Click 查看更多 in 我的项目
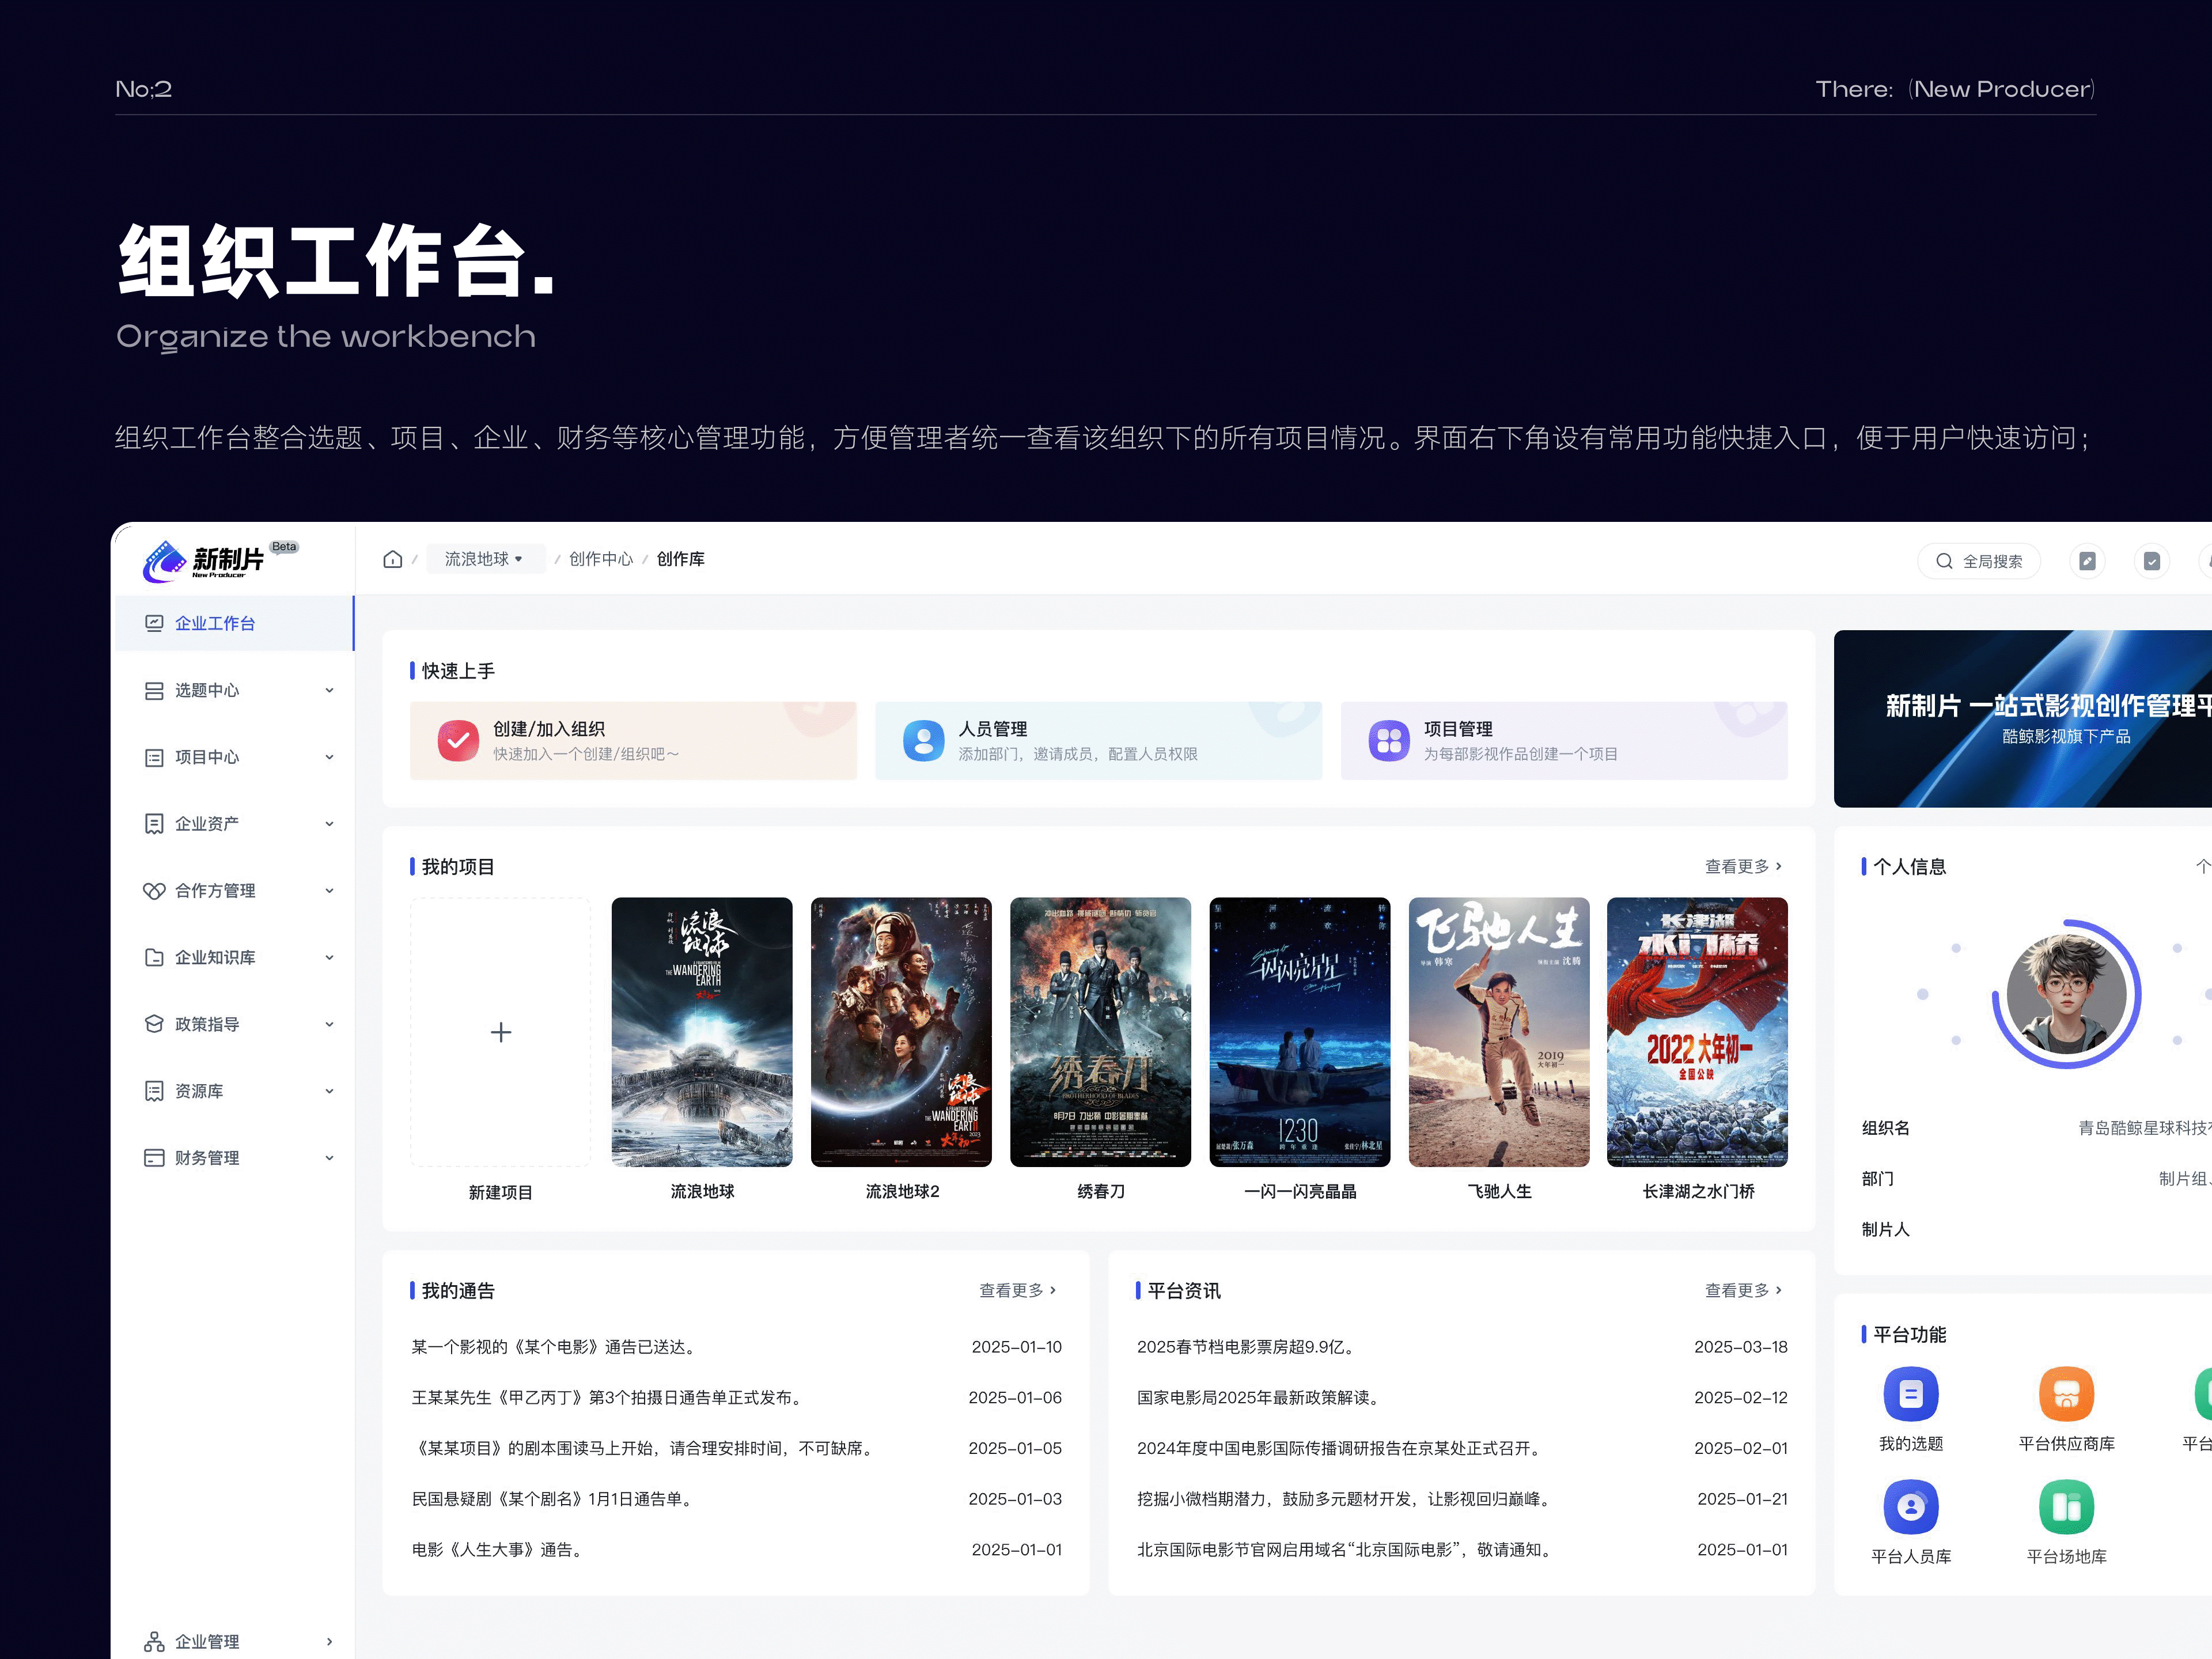Image resolution: width=2212 pixels, height=1659 pixels. pos(1743,867)
